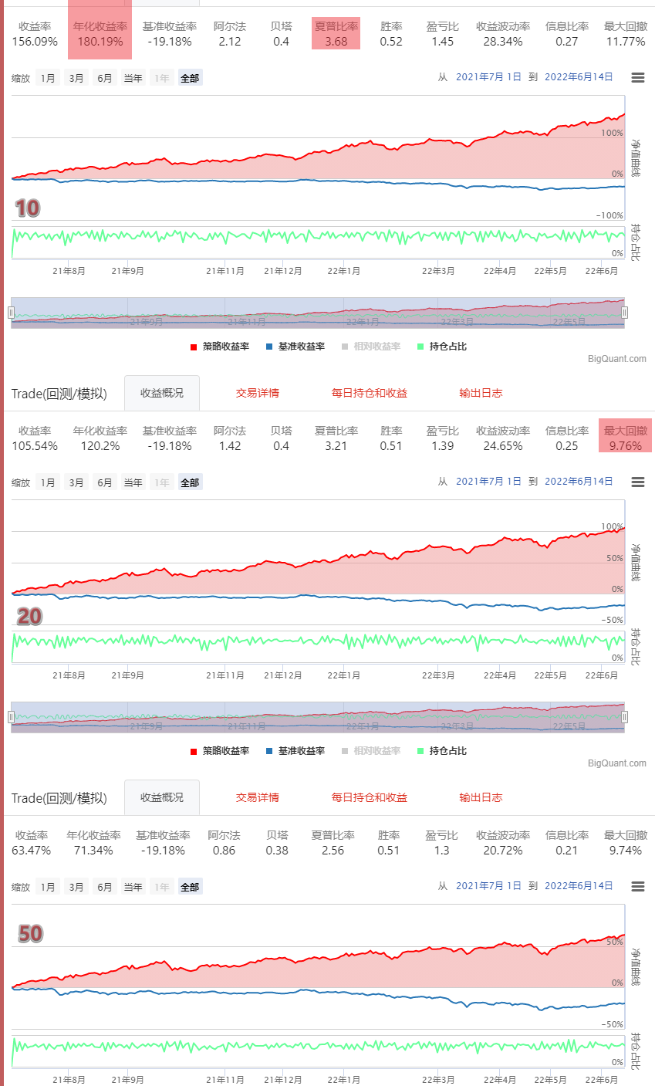The width and height of the screenshot is (655, 1086).
Task: Select 3月 zoom range in second chart
Action: click(x=76, y=482)
